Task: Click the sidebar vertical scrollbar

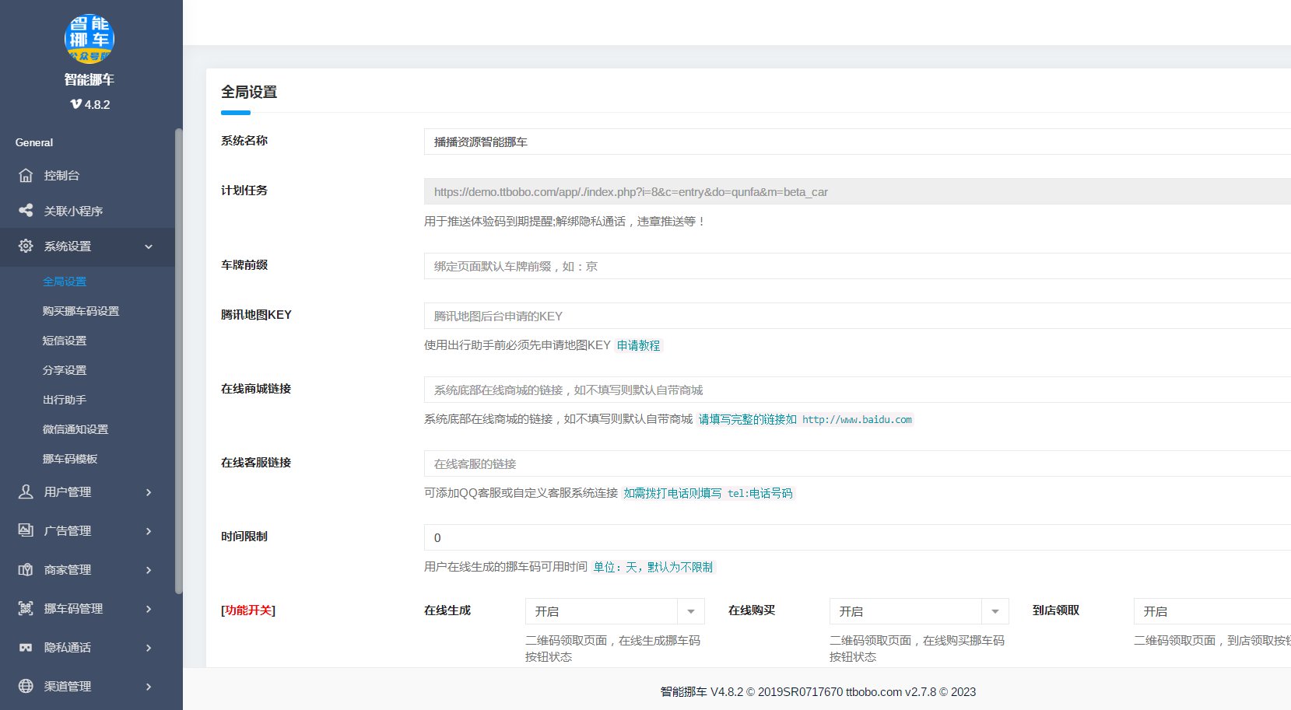Action: 178,361
